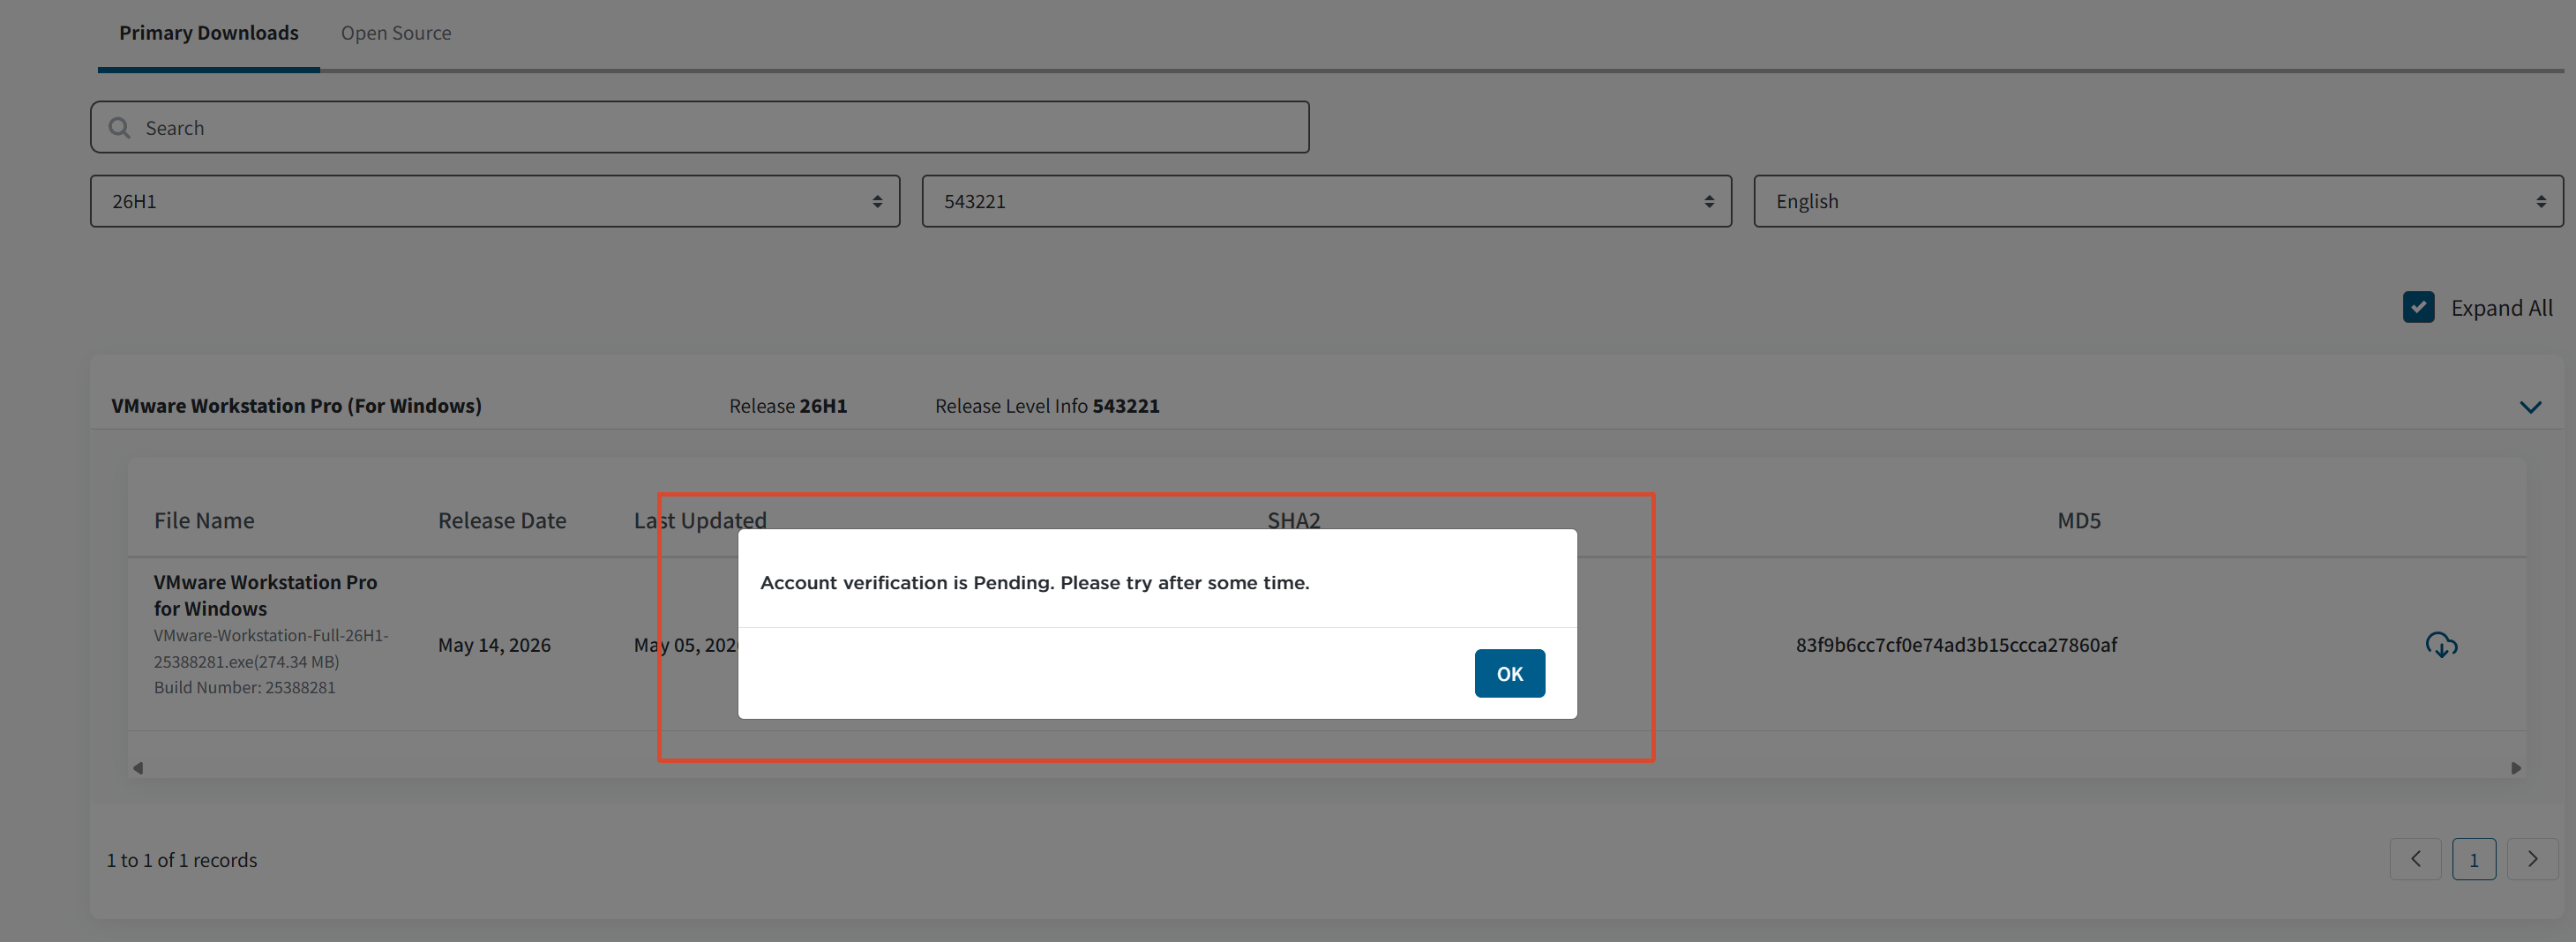Click the May 14, 2026 release date
Image resolution: width=2576 pixels, height=942 pixels.
click(494, 645)
